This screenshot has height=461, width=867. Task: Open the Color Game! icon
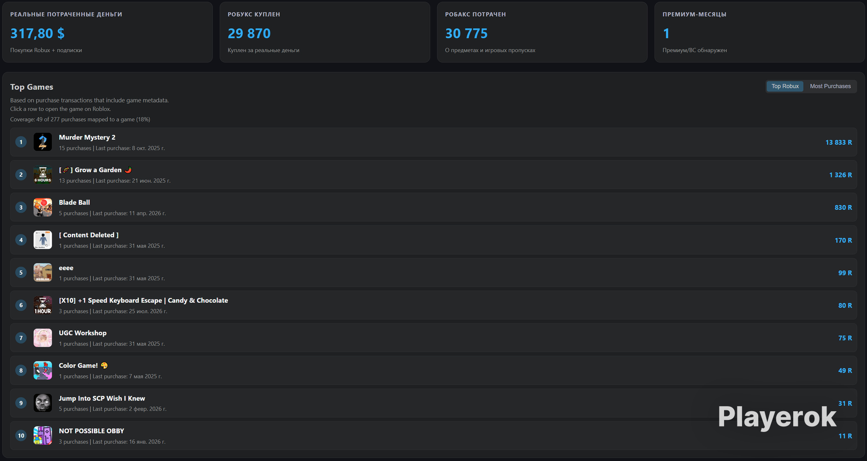43,371
